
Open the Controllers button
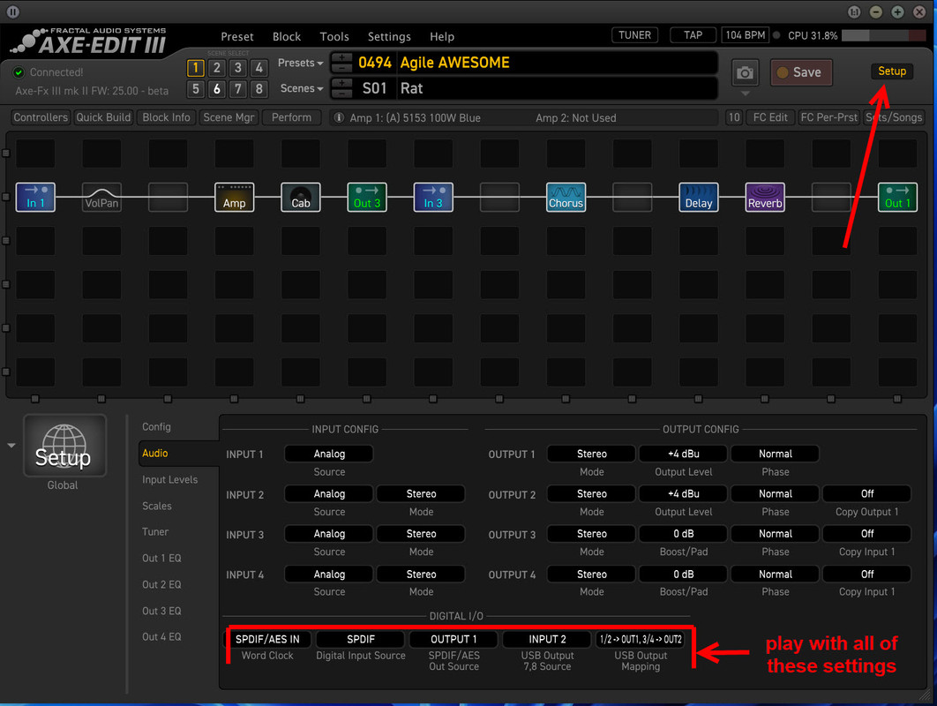(41, 117)
